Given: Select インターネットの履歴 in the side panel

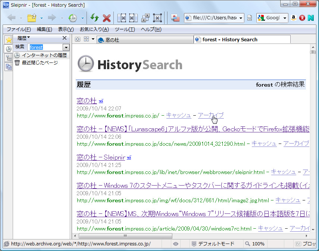Looking at the screenshot, I should 41,55.
